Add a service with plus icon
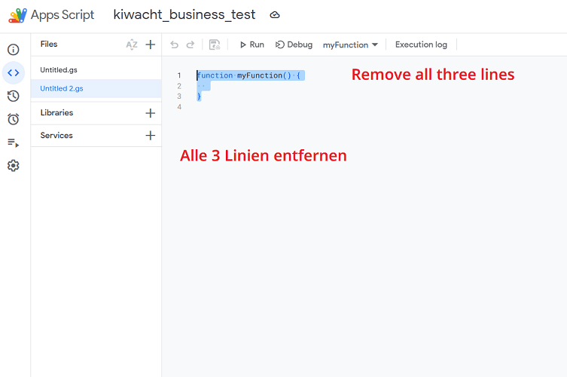 pyautogui.click(x=150, y=136)
